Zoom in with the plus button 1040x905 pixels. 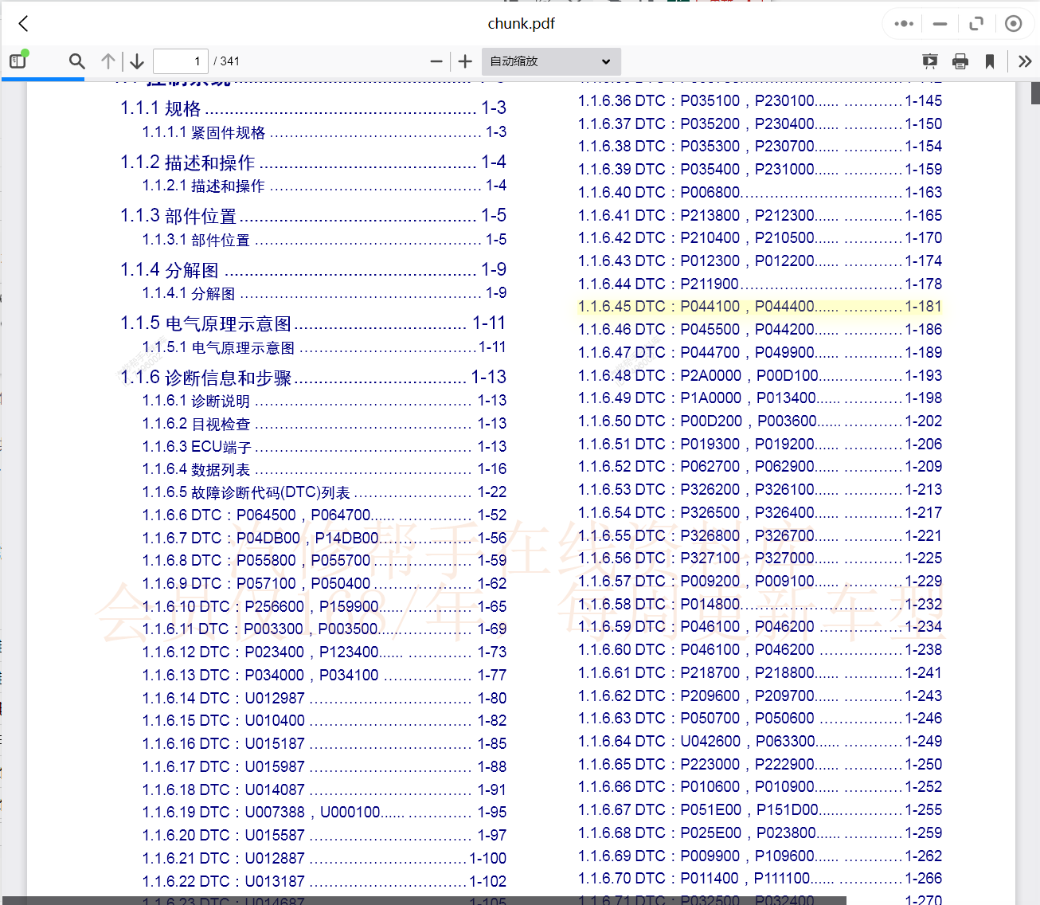(x=466, y=61)
